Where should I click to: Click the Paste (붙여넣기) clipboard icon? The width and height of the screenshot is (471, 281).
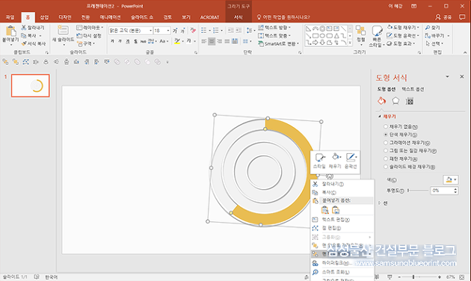point(10,31)
